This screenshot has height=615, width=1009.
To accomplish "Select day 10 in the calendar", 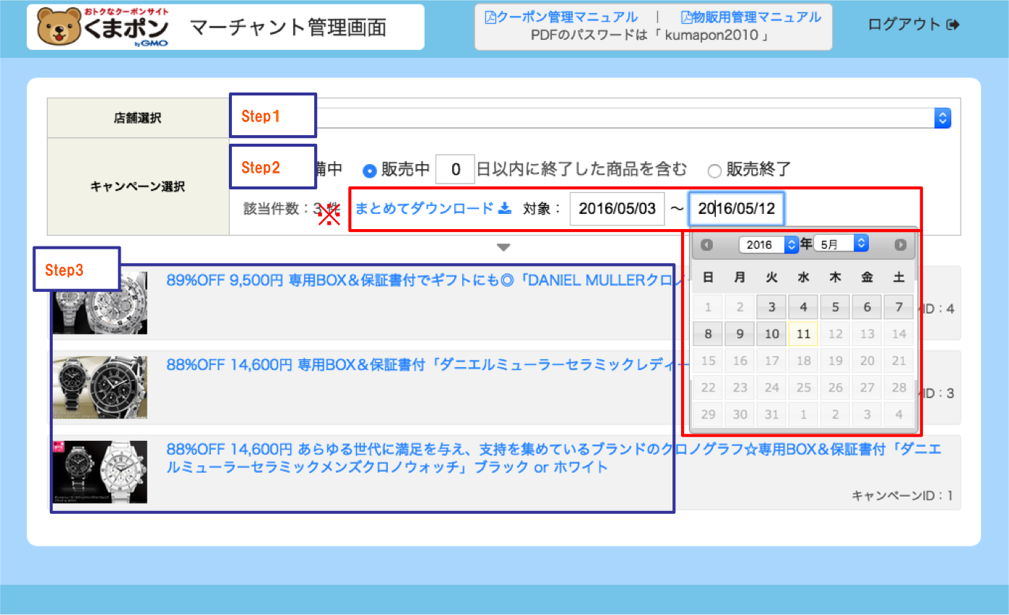I will (771, 334).
